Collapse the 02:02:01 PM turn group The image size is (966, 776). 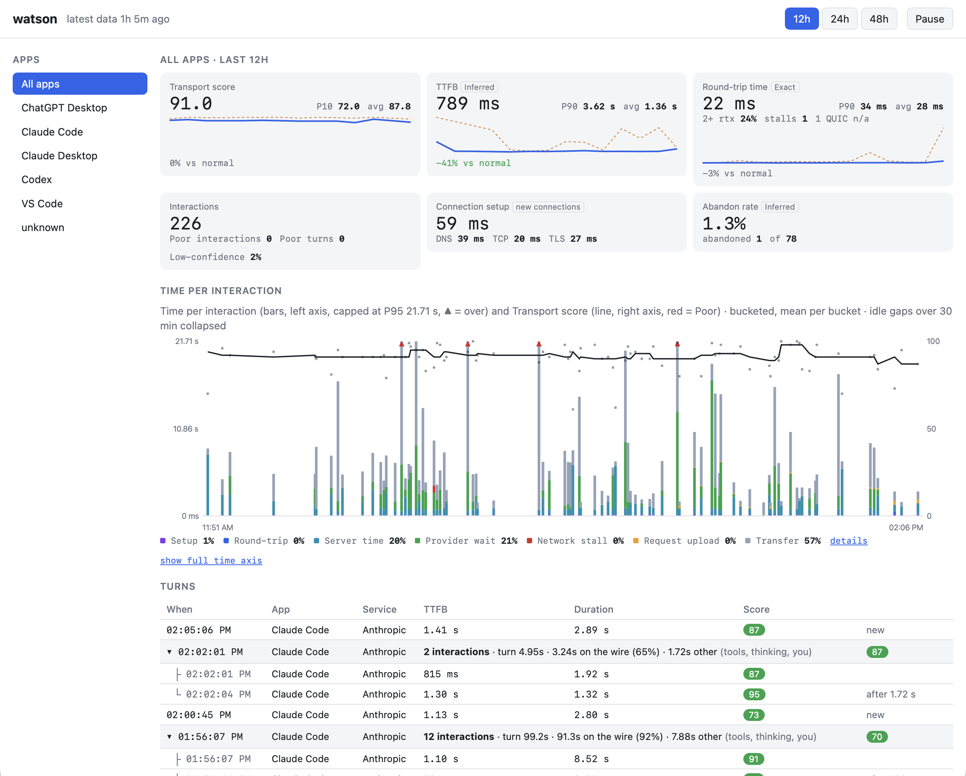(169, 652)
